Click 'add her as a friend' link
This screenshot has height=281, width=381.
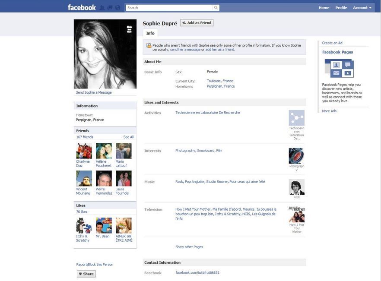(x=220, y=50)
